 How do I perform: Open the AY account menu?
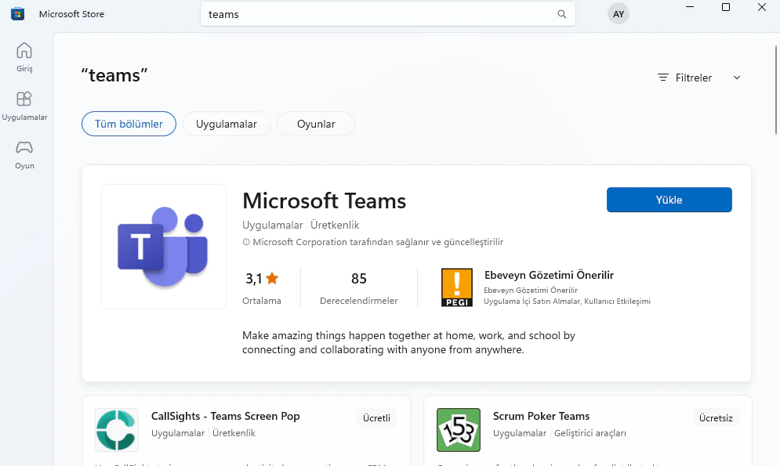(618, 13)
